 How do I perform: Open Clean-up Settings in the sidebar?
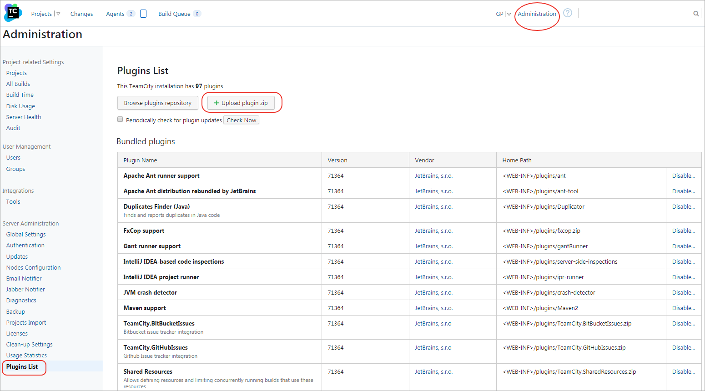coord(29,345)
